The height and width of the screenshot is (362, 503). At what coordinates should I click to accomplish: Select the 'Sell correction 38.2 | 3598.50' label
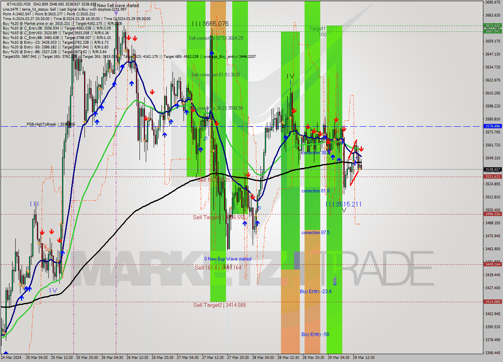tap(216, 108)
